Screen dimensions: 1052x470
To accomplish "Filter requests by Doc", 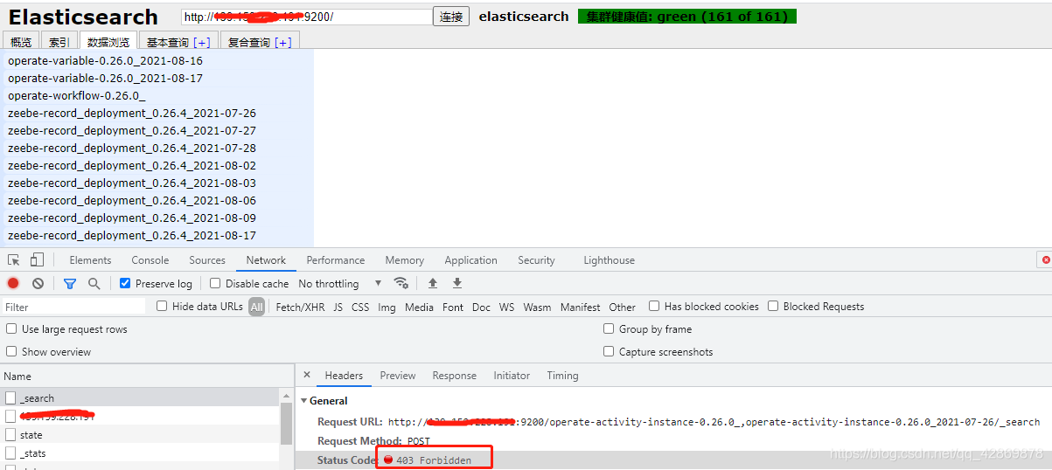I will [481, 308].
